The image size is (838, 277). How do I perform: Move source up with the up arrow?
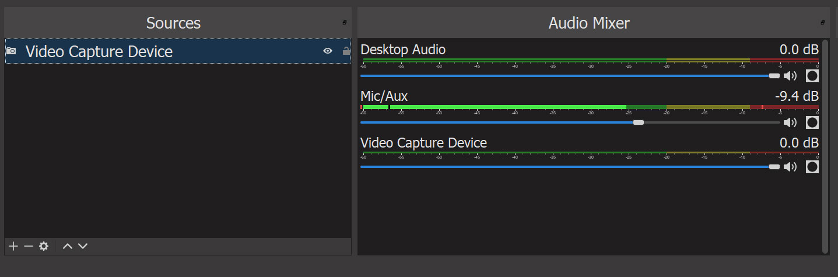68,246
